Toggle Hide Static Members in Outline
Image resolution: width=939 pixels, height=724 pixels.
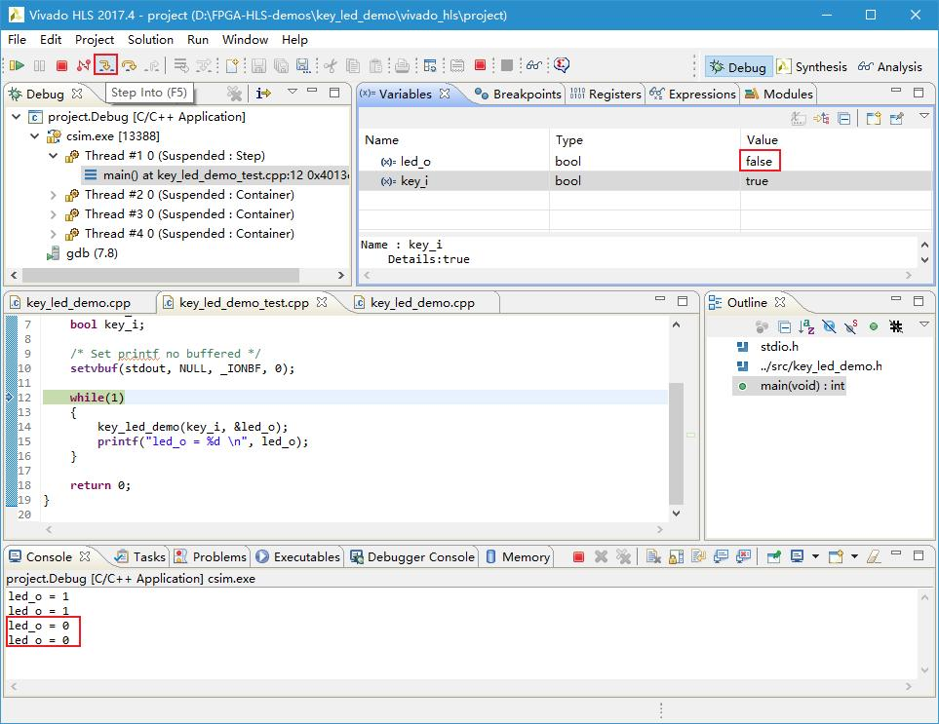[851, 326]
